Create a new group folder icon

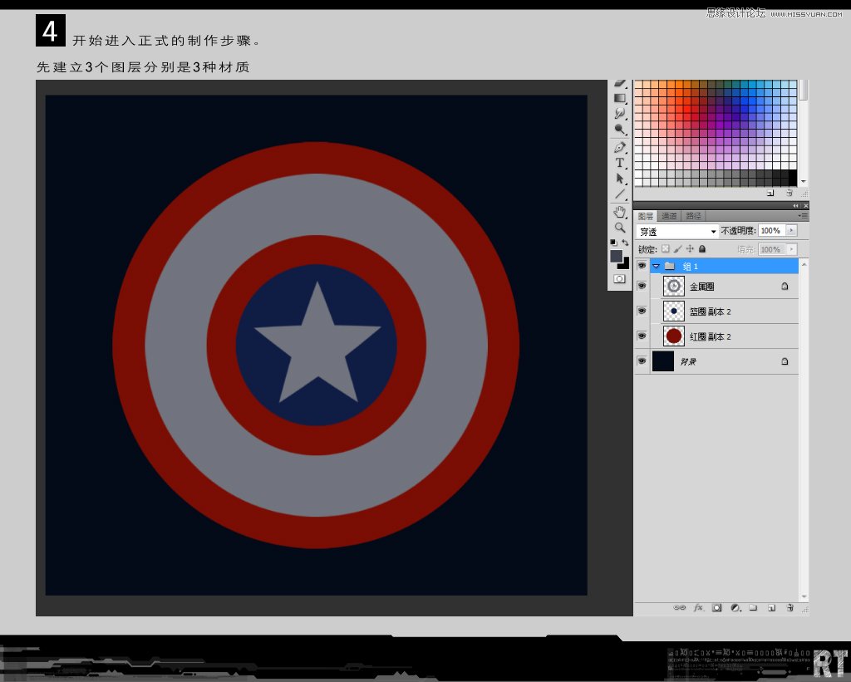click(753, 608)
